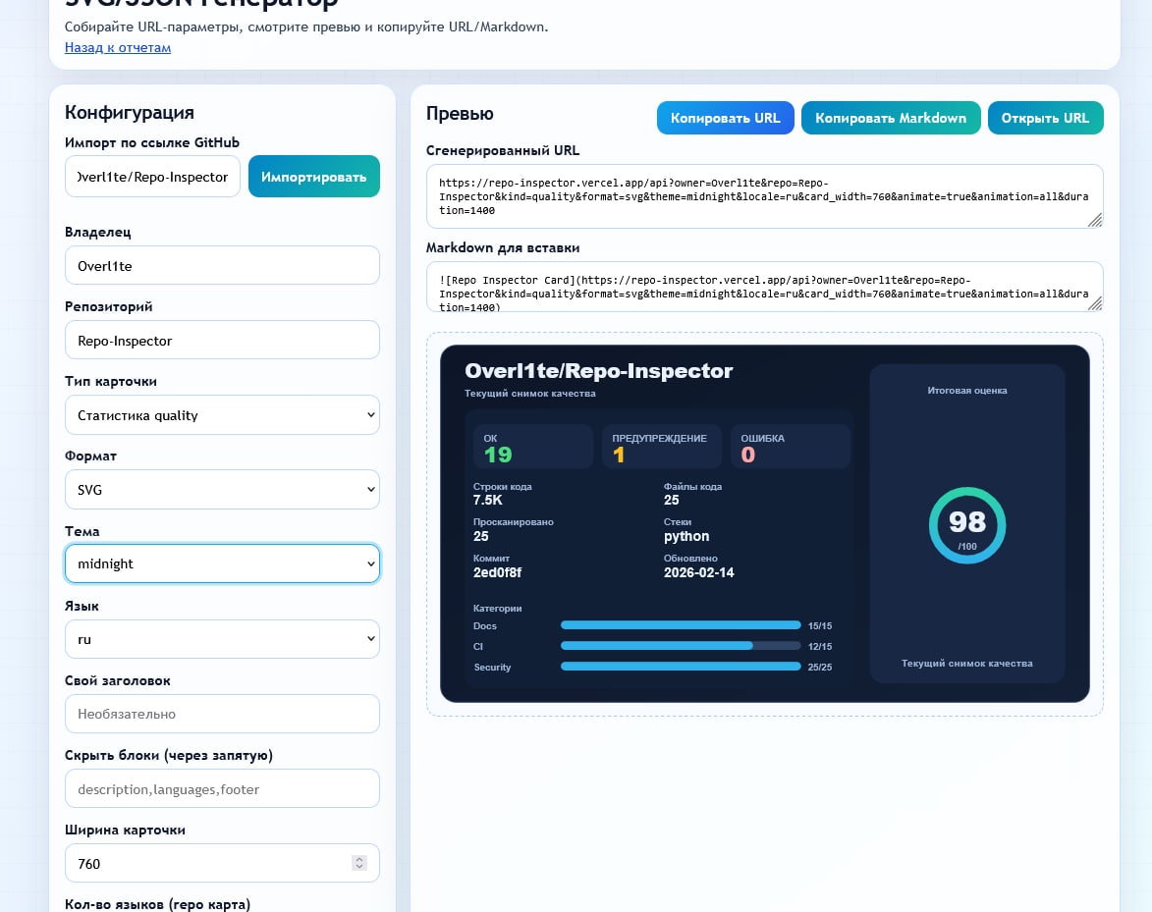
Task: Click the Импортировать button
Action: (x=313, y=177)
